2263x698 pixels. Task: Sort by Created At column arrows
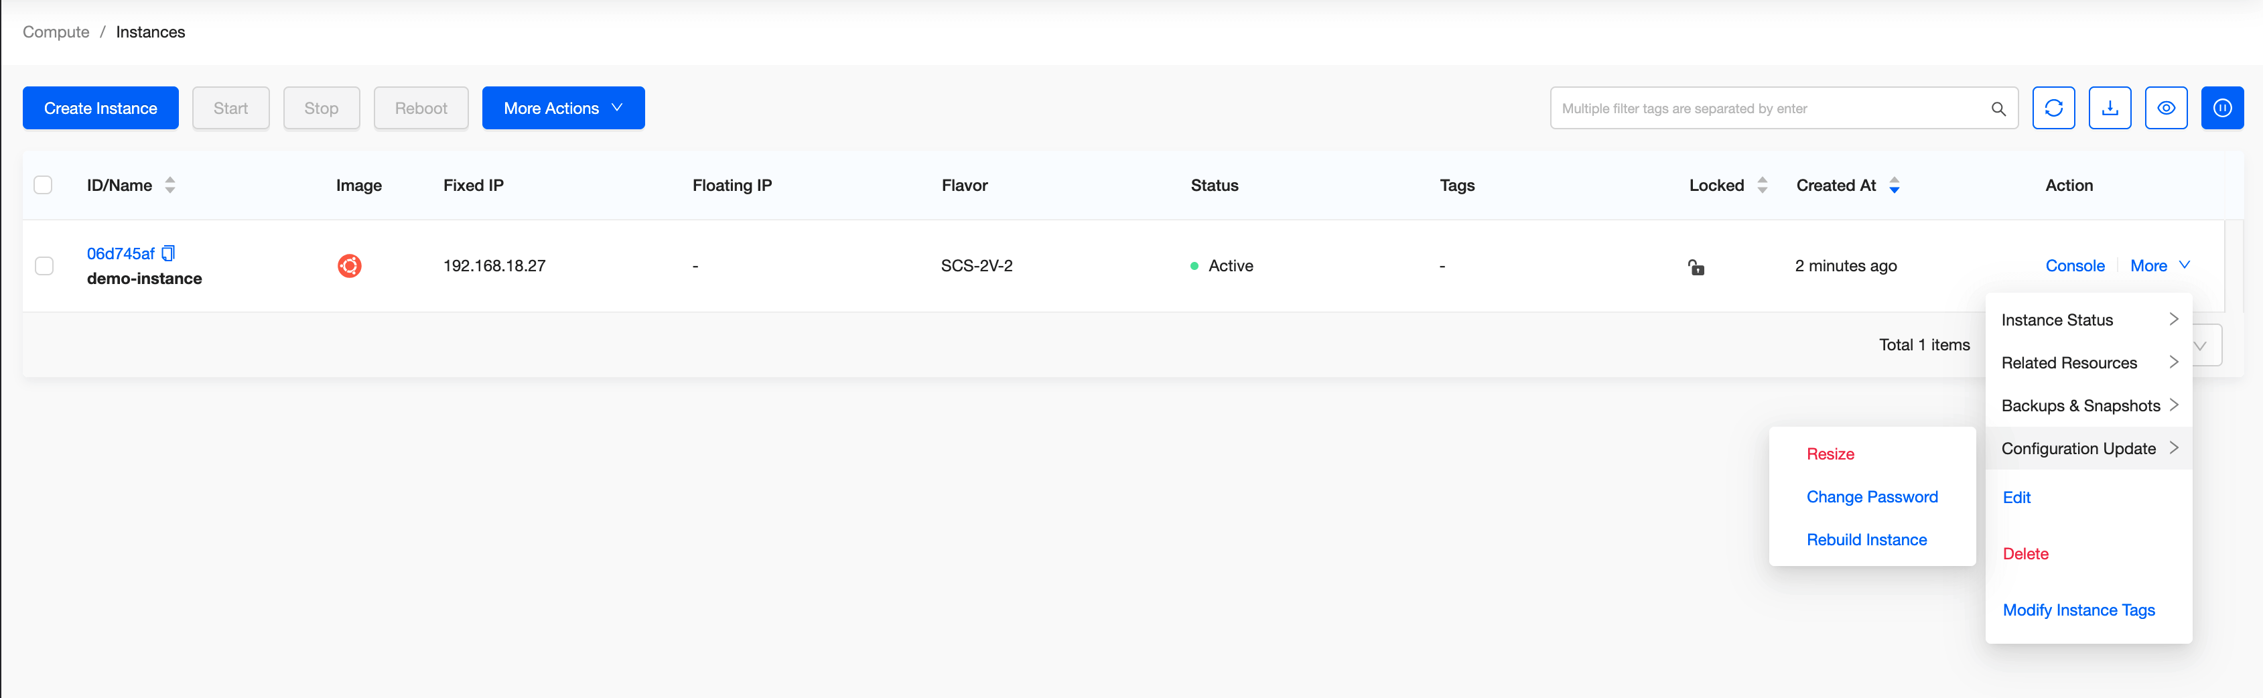click(x=1894, y=186)
